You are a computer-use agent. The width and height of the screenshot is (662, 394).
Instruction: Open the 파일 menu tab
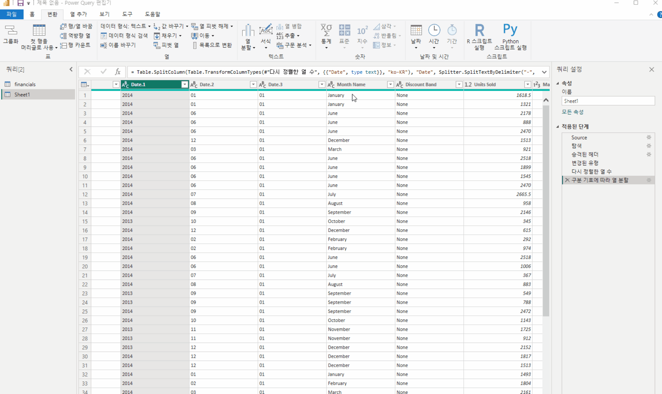tap(11, 14)
